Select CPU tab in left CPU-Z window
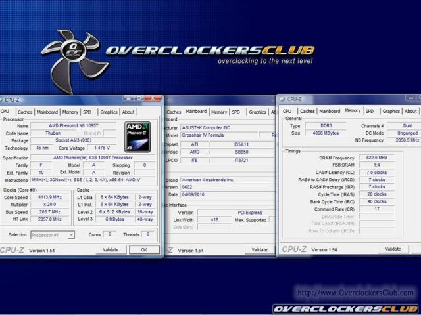 pos(5,111)
